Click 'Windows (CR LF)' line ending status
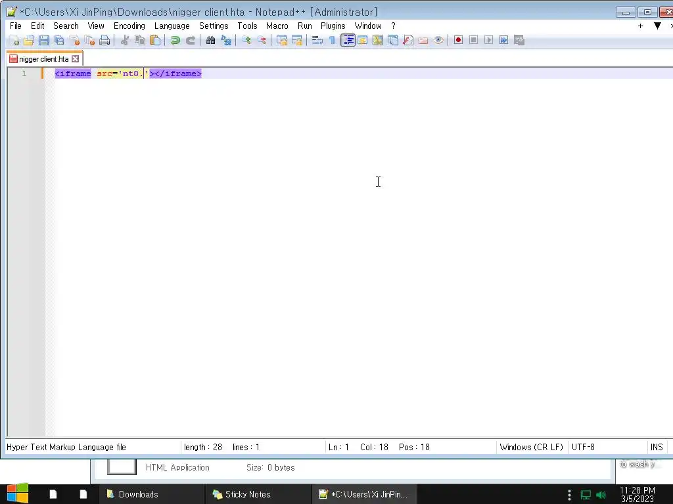Screen dimensions: 673x504 pos(531,447)
